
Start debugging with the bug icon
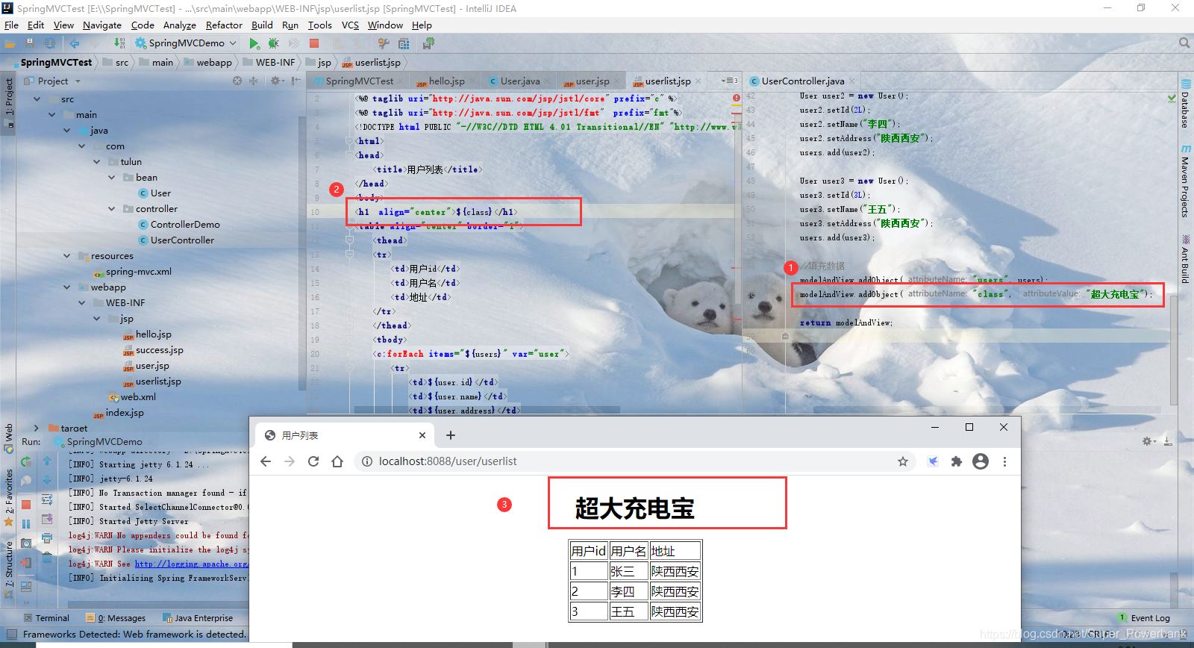click(x=274, y=43)
